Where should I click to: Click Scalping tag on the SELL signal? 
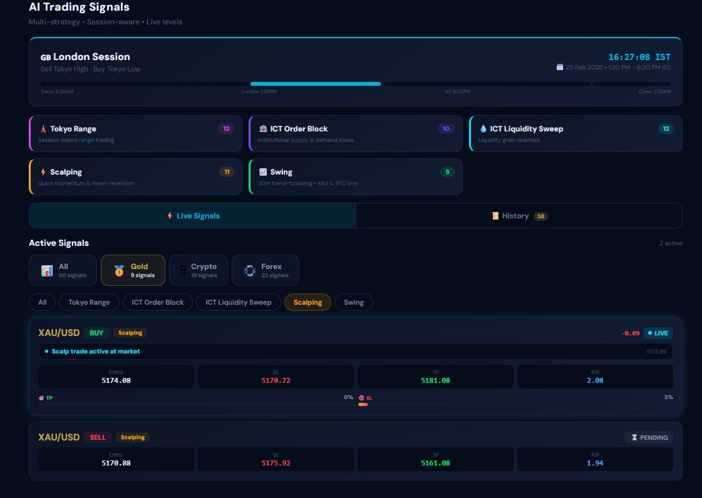click(133, 437)
